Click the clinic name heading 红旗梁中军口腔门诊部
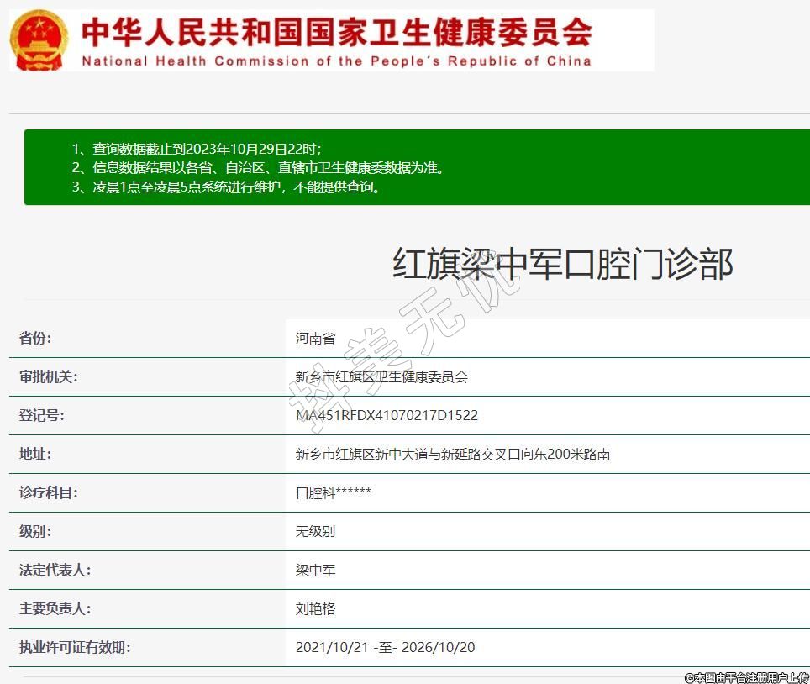This screenshot has height=684, width=810. click(x=563, y=264)
